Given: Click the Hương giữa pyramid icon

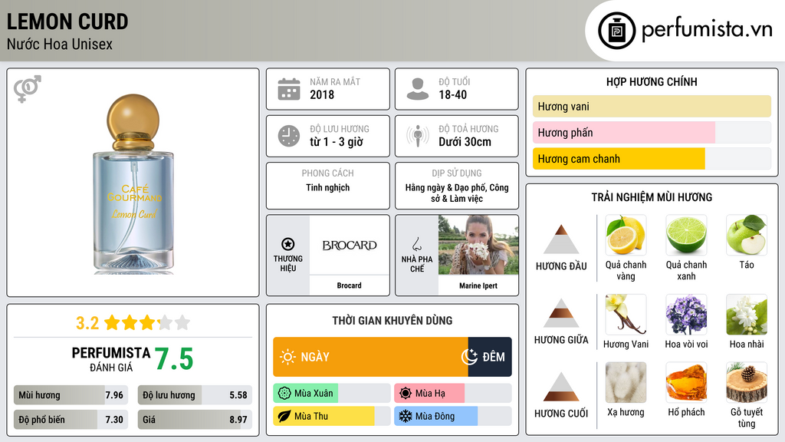Looking at the screenshot, I should (561, 313).
